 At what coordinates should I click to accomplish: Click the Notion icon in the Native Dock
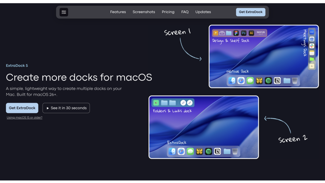pos(277,81)
